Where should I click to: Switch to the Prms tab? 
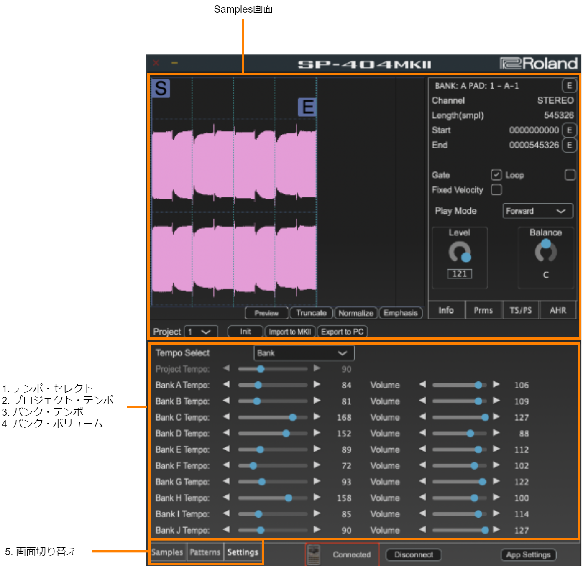483,310
